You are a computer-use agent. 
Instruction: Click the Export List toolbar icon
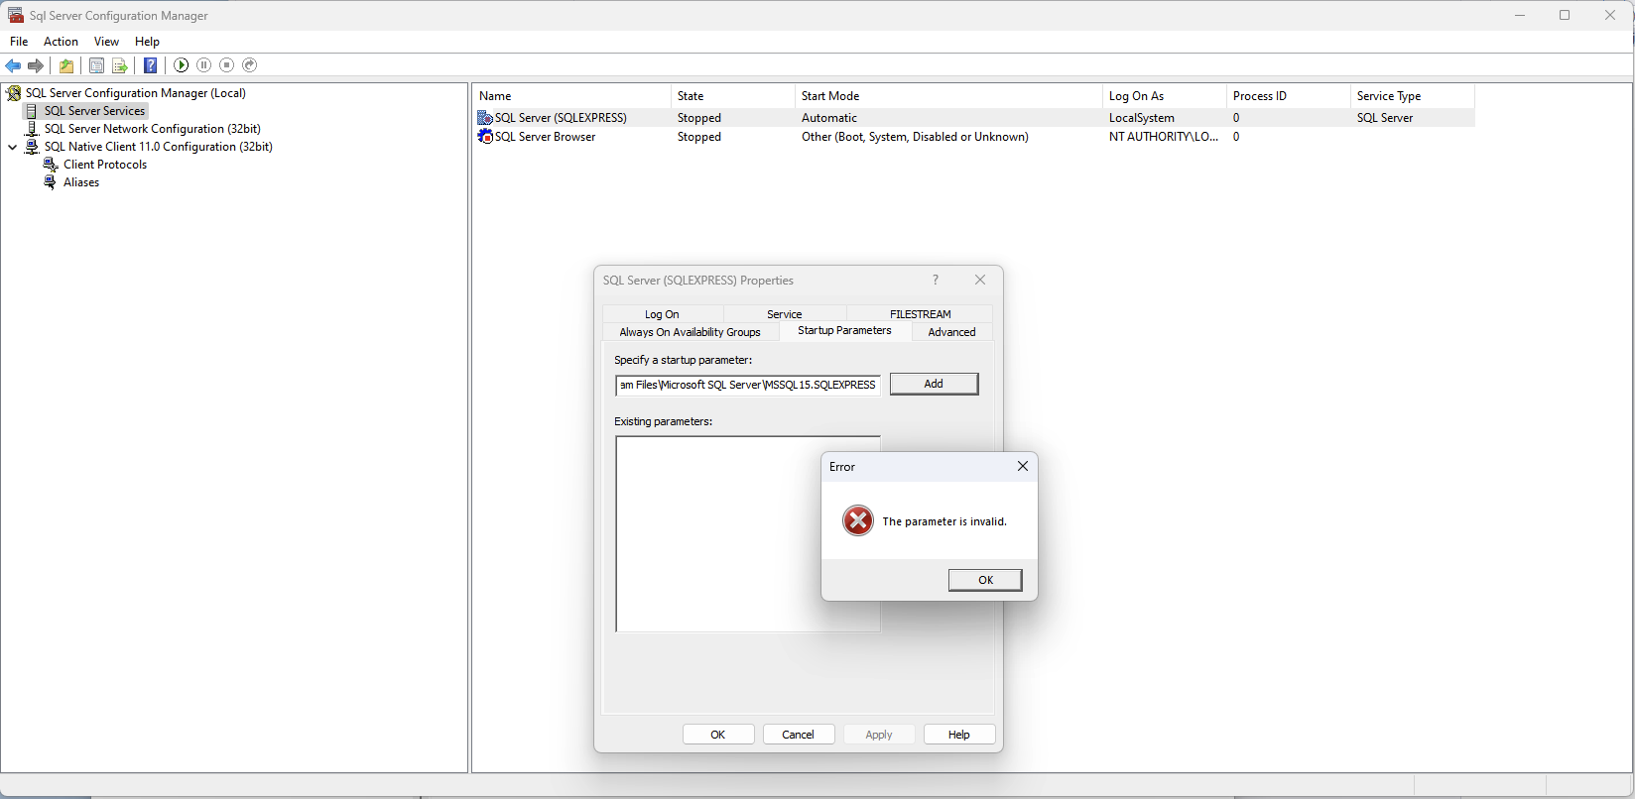(119, 65)
